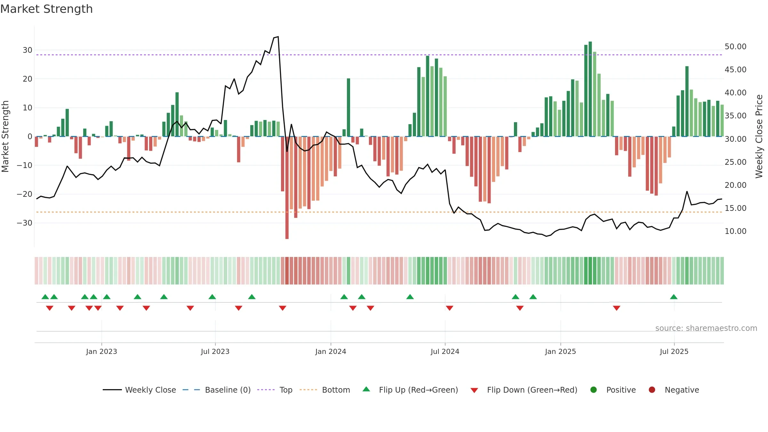Click the deepest red bar below −30
This screenshot has width=768, height=432.
pyautogui.click(x=287, y=188)
